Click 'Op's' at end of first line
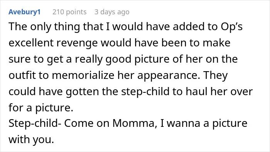Screen dimensions: 270x152 pos(232,27)
